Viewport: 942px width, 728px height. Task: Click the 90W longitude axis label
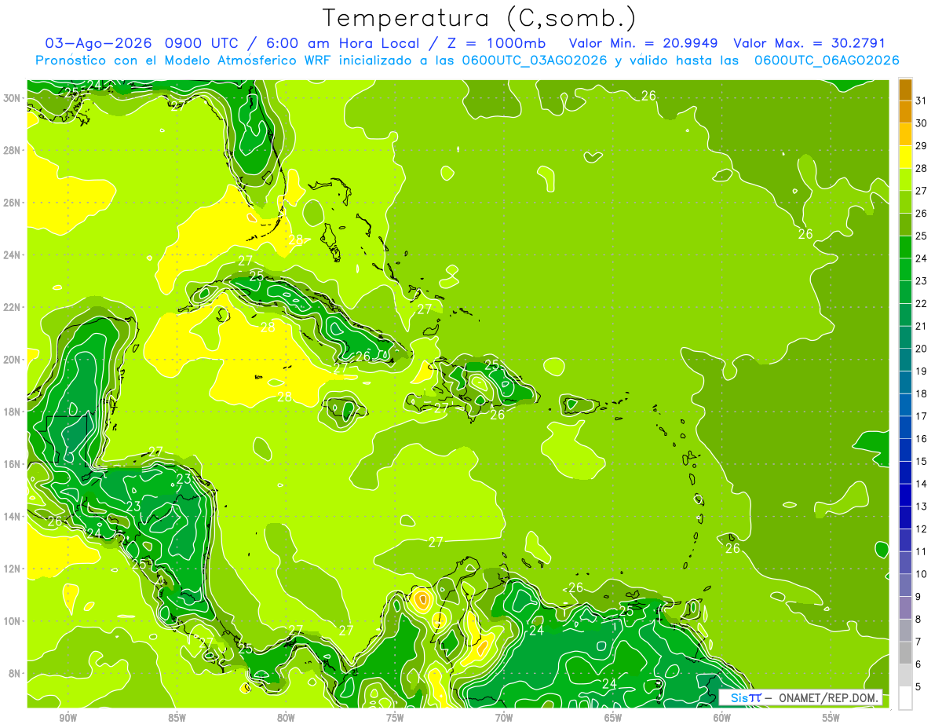(68, 718)
